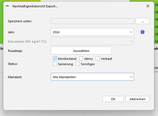Click the Auswählen button for Roadmap
Viewport: 158px width, 116px height.
[81, 51]
